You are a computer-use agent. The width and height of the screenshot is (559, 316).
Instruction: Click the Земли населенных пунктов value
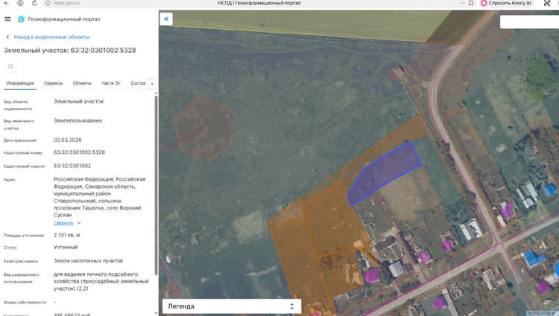point(88,260)
